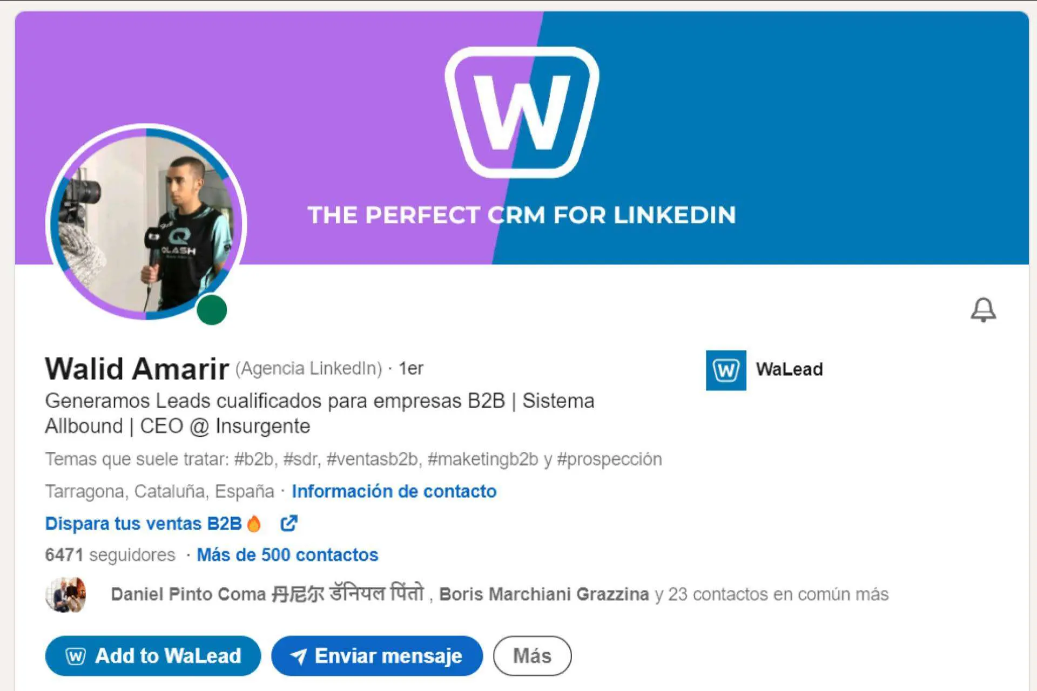This screenshot has height=691, width=1037.
Task: Click the green online status dot
Action: 211,310
